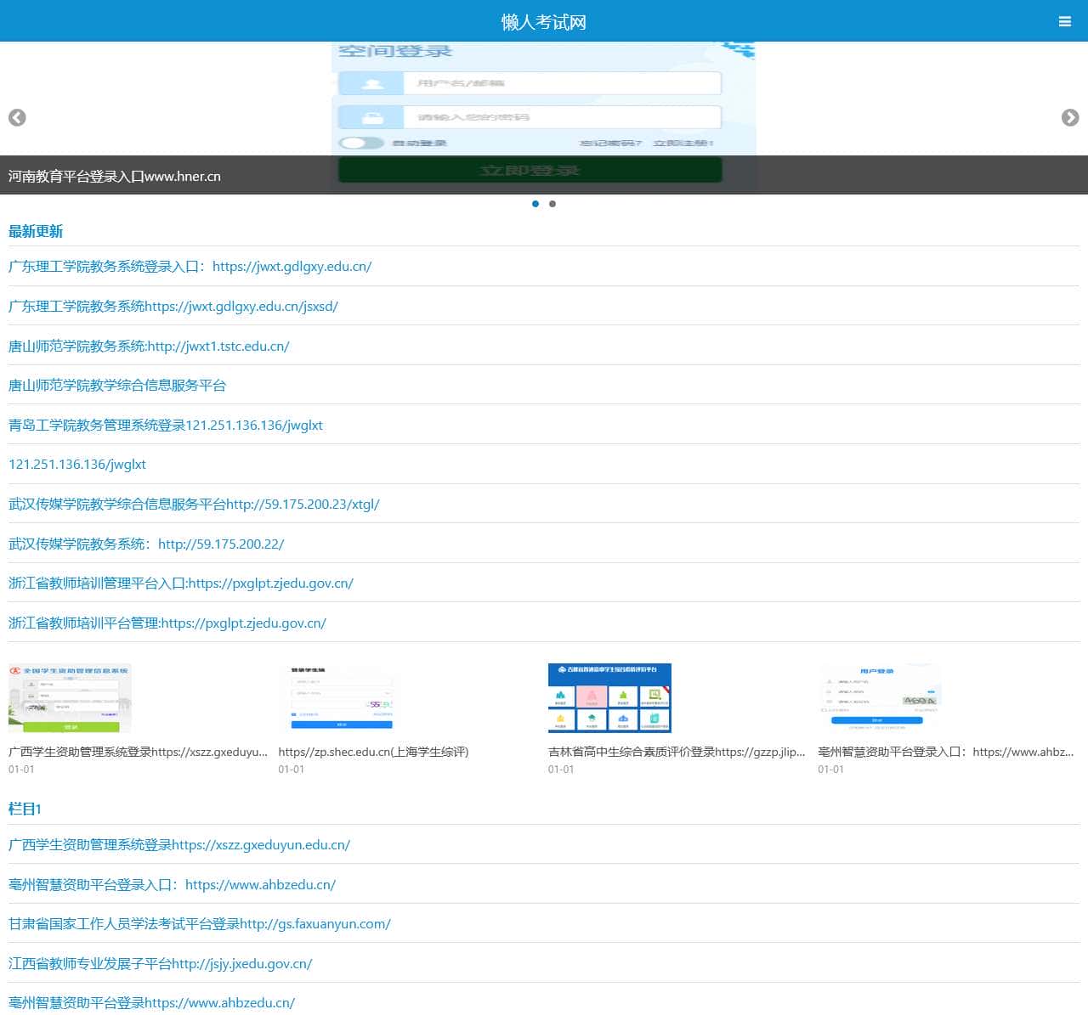The width and height of the screenshot is (1088, 1015).
Task: Click the previous slide arrow
Action: coord(17,118)
